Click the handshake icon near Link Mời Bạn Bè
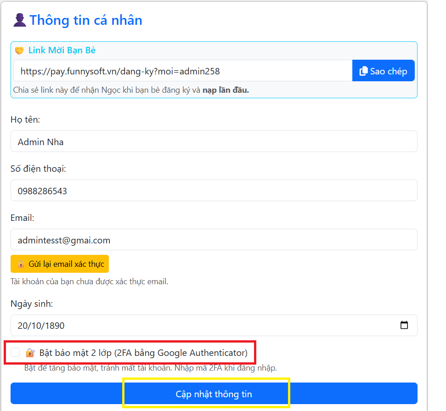 pyautogui.click(x=19, y=51)
